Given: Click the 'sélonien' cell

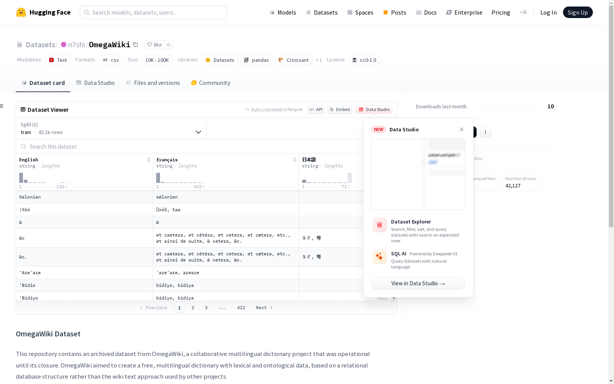Looking at the screenshot, I should pos(226,197).
